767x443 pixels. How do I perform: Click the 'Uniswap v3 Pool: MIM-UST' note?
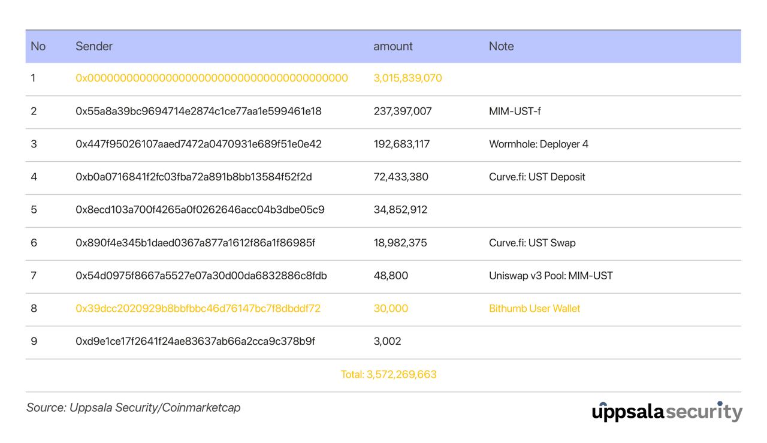[551, 276]
